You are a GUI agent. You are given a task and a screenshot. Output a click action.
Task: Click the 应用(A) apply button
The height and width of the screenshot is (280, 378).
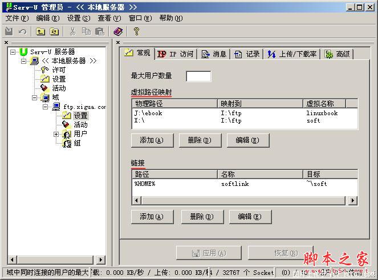[209, 253]
